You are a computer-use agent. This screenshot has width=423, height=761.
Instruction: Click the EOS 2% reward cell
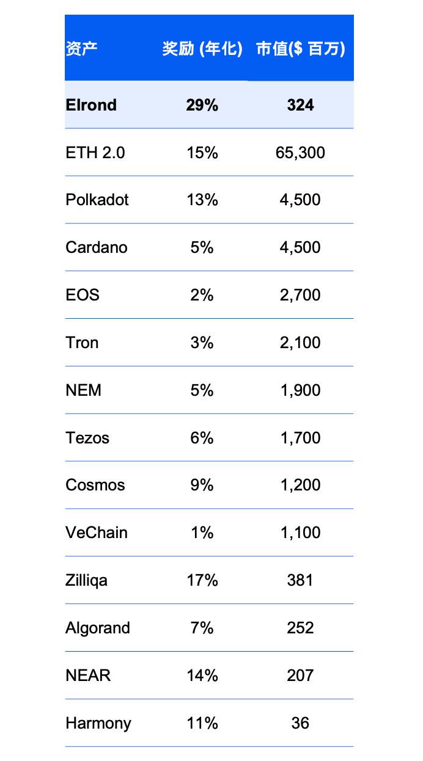pos(202,296)
